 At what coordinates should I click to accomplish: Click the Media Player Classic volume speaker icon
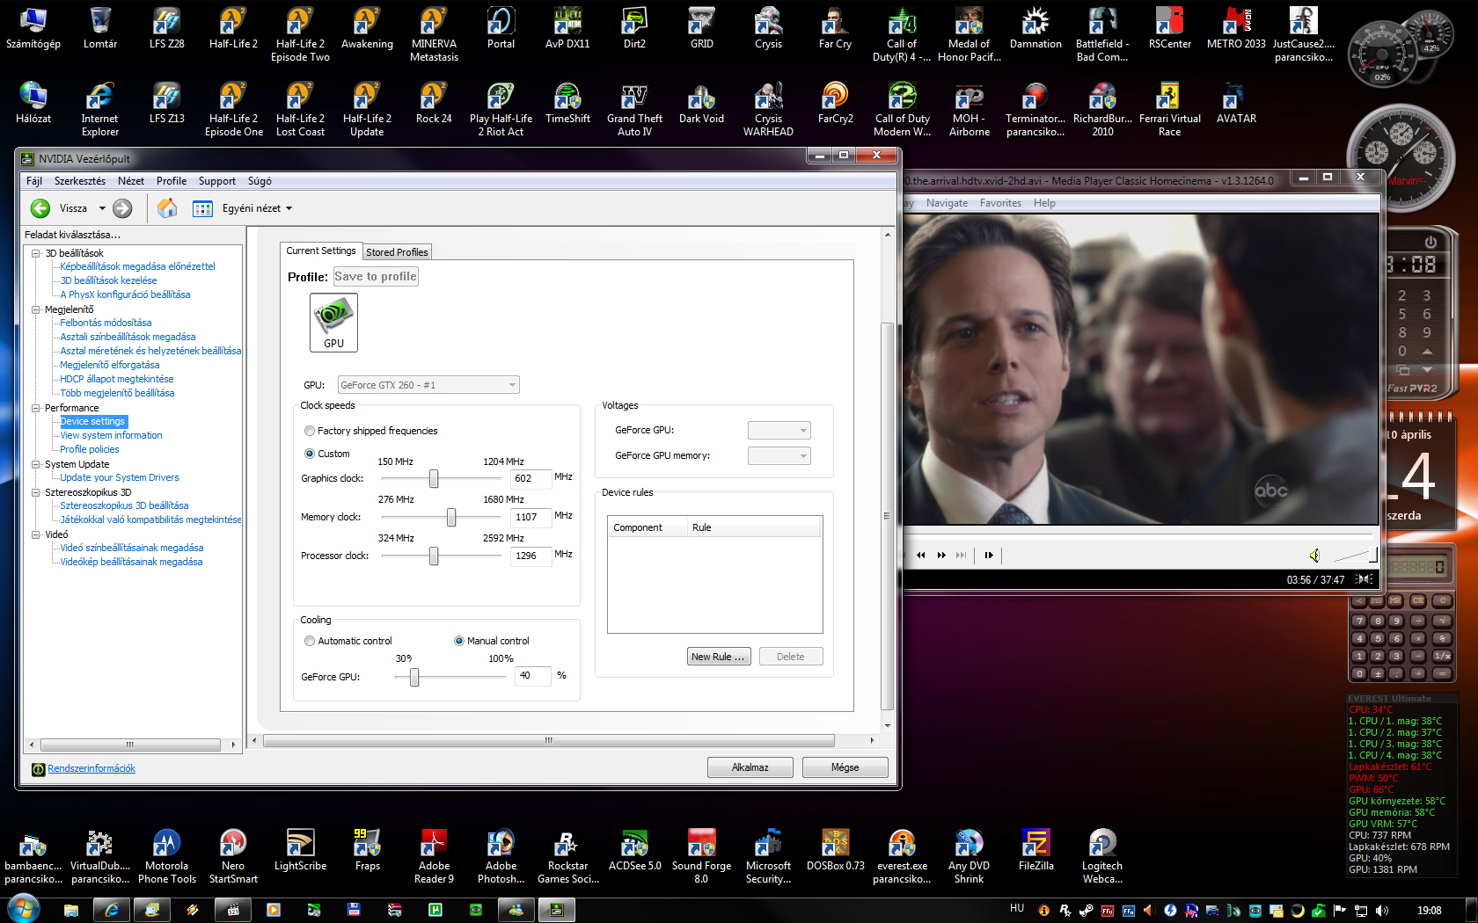coord(1314,555)
